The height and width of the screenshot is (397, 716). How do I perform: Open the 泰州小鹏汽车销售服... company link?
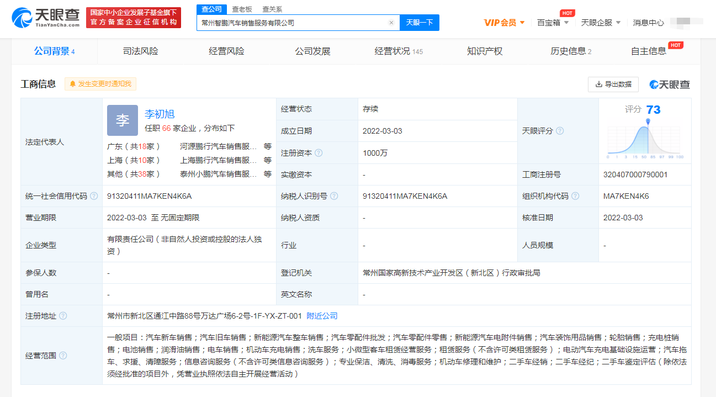pos(219,174)
